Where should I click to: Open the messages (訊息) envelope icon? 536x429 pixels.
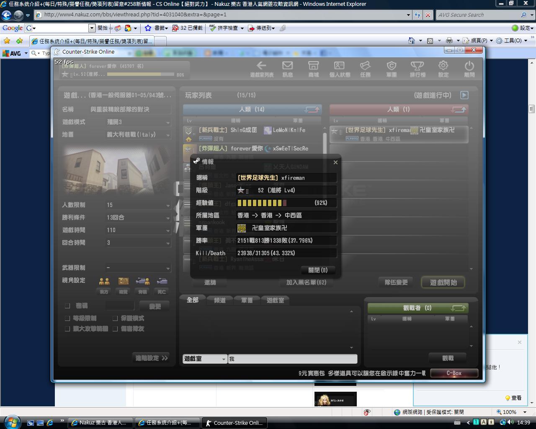(287, 69)
